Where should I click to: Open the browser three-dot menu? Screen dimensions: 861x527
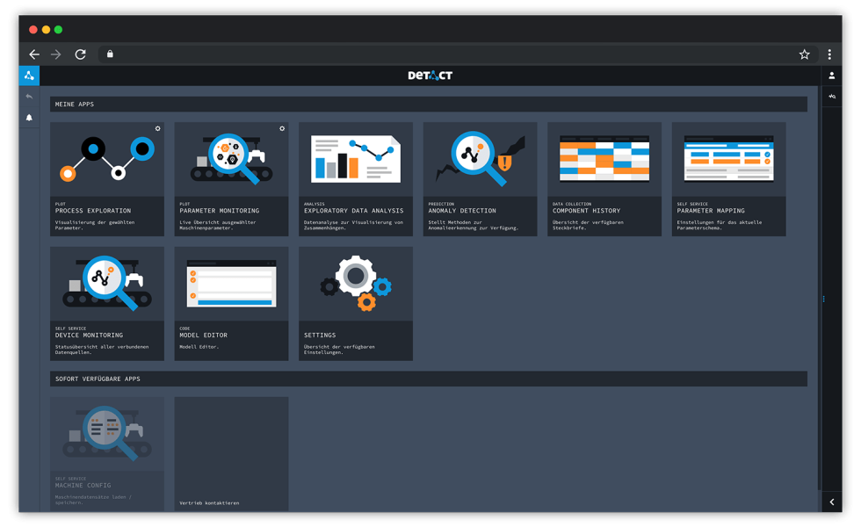(x=829, y=54)
